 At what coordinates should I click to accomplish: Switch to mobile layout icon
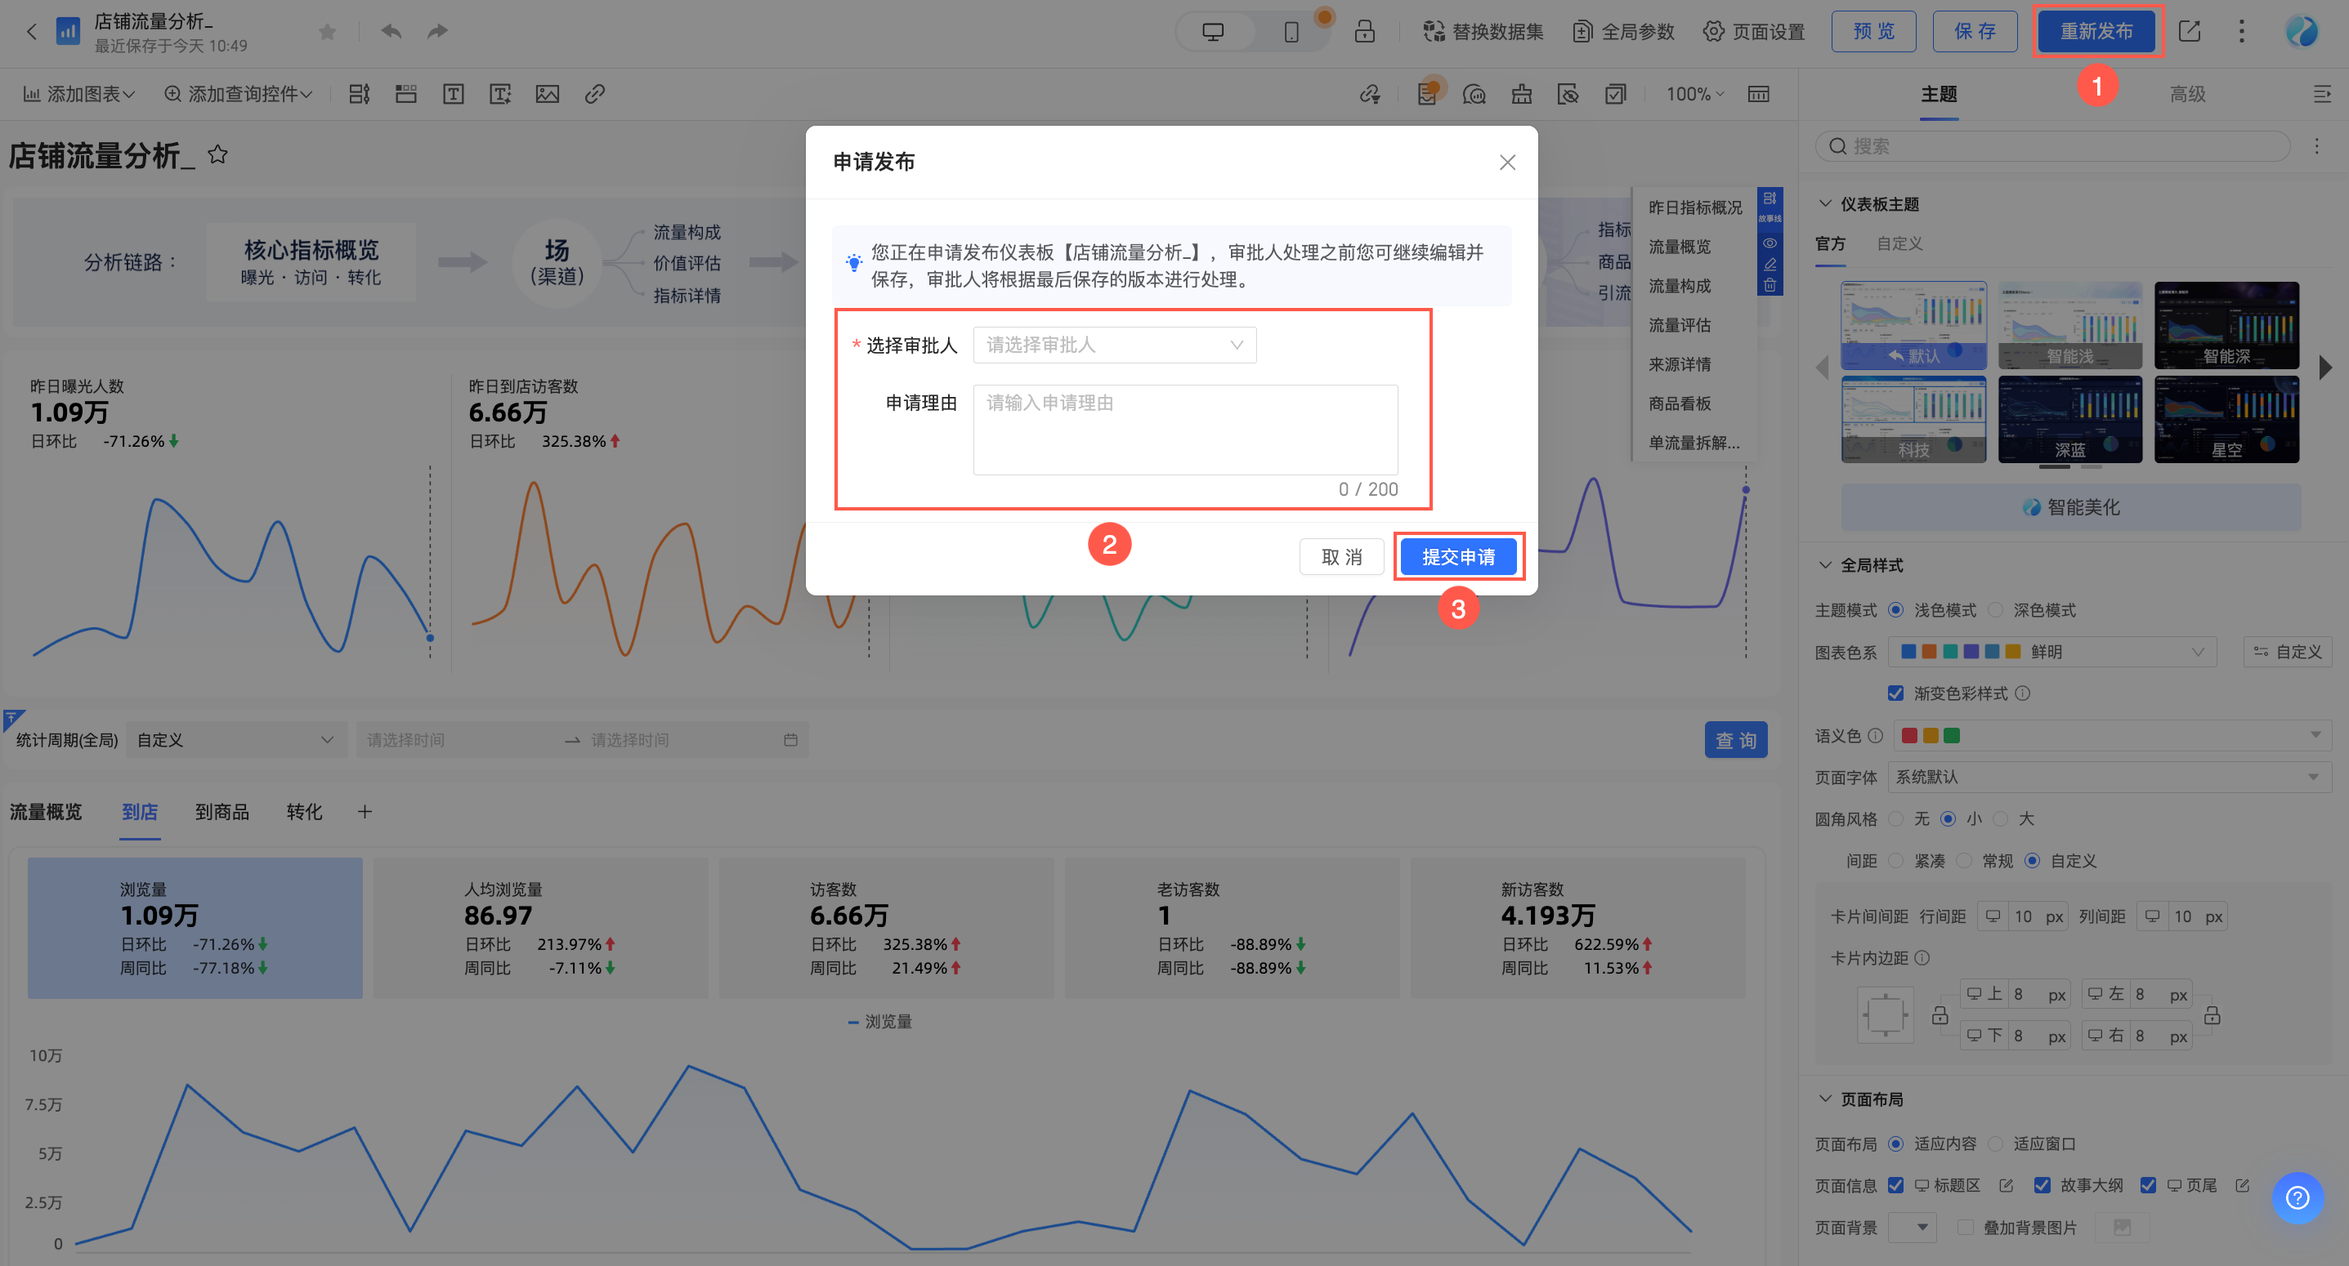1291,32
